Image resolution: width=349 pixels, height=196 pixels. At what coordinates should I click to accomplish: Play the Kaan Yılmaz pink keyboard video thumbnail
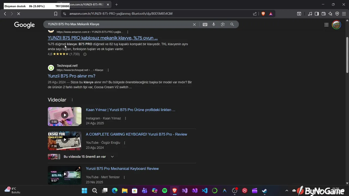click(x=65, y=116)
